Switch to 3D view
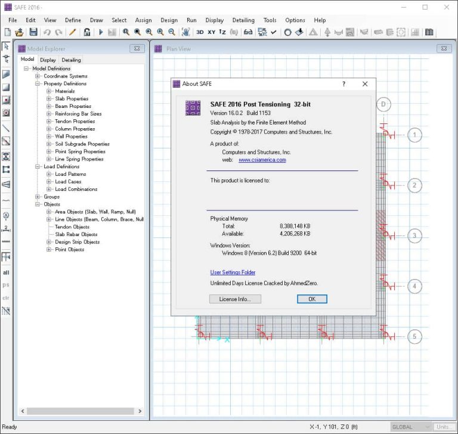This screenshot has height=434, width=458. click(x=200, y=32)
